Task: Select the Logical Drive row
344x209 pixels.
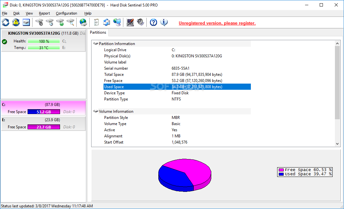Action: click(177, 50)
